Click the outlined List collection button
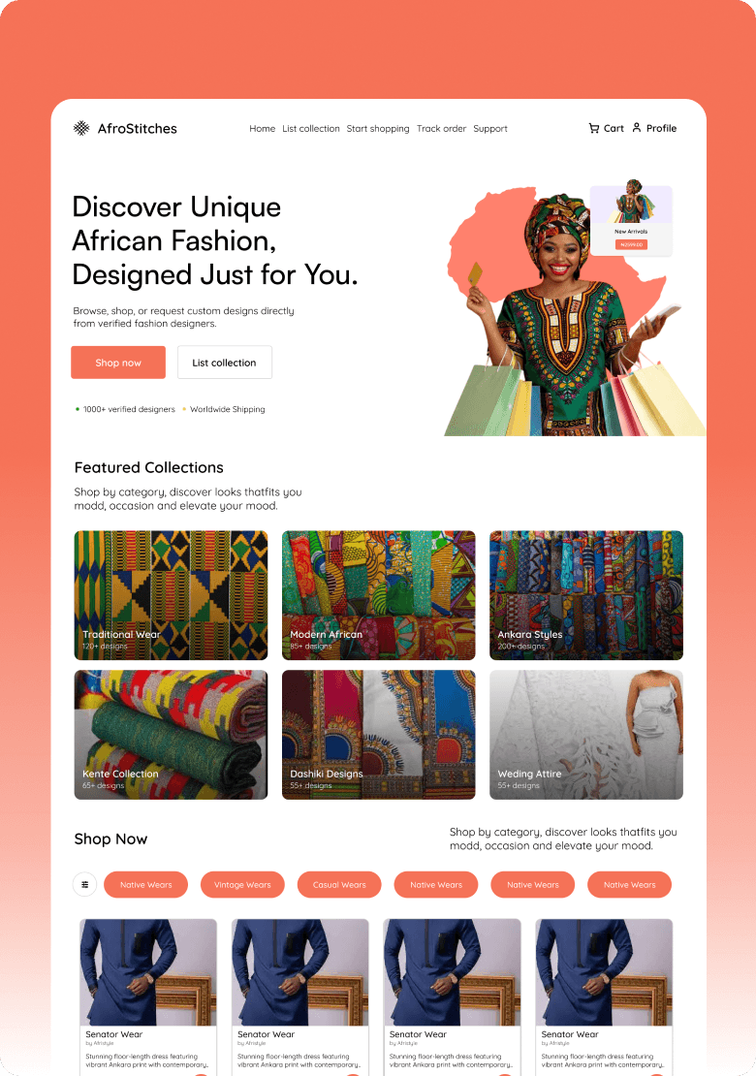This screenshot has width=756, height=1076. [x=224, y=363]
